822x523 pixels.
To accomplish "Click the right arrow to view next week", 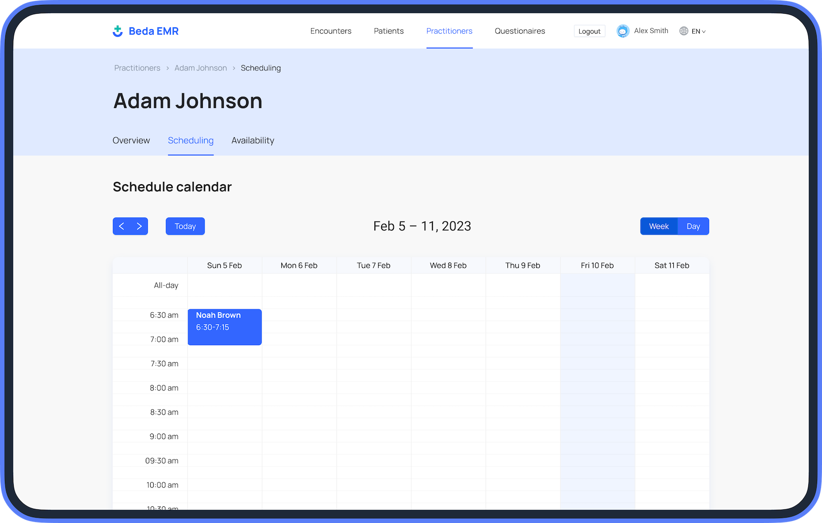I will pyautogui.click(x=139, y=226).
